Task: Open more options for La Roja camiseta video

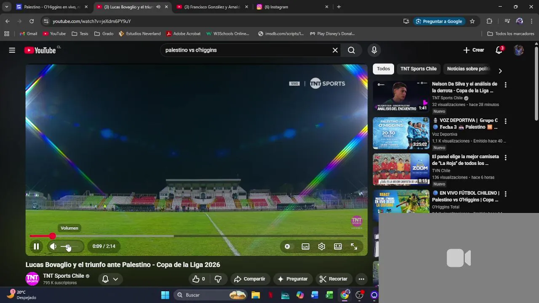Action: pyautogui.click(x=505, y=157)
